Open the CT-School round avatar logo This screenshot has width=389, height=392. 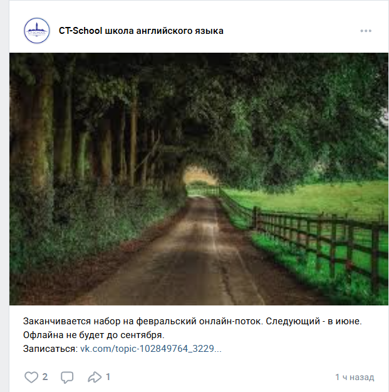[37, 31]
